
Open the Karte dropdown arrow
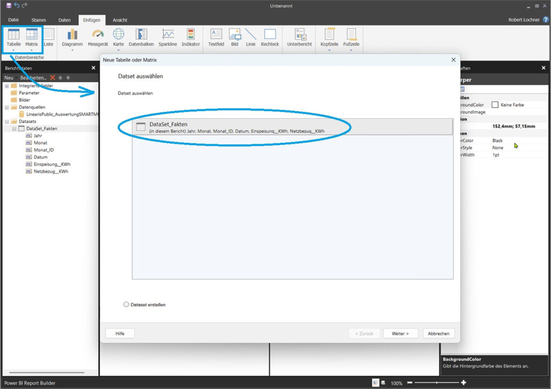pyautogui.click(x=118, y=50)
